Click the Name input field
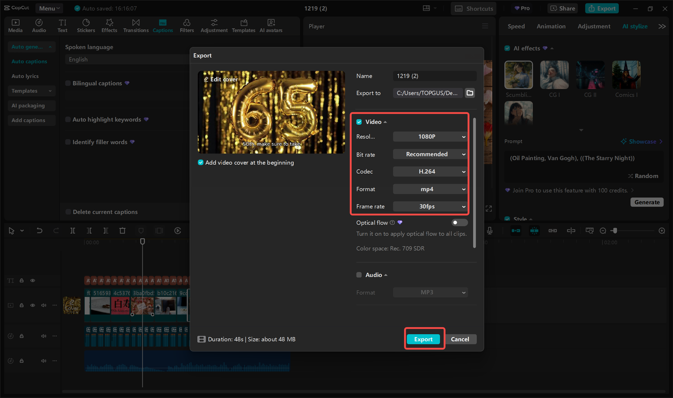This screenshot has height=398, width=673. 434,76
